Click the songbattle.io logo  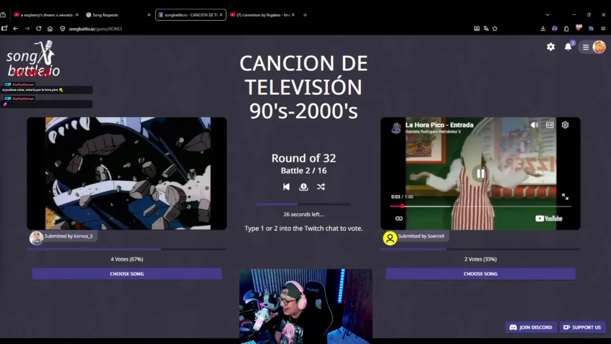(32, 59)
